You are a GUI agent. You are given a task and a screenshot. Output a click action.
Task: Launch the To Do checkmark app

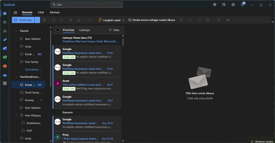pos(5,40)
